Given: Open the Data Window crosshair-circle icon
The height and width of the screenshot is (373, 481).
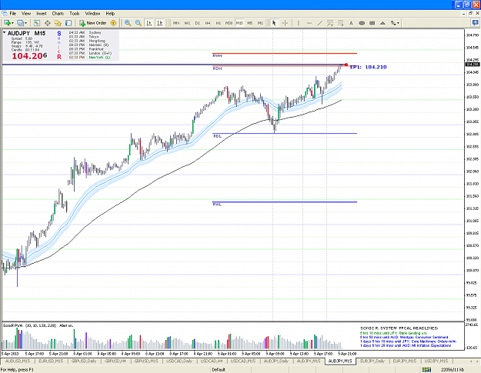Looking at the screenshot, I should coord(48,23).
